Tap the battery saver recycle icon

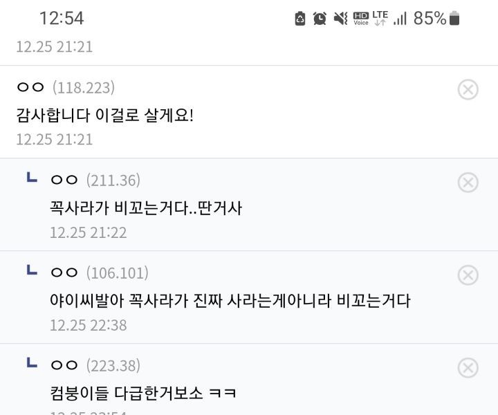(300, 19)
